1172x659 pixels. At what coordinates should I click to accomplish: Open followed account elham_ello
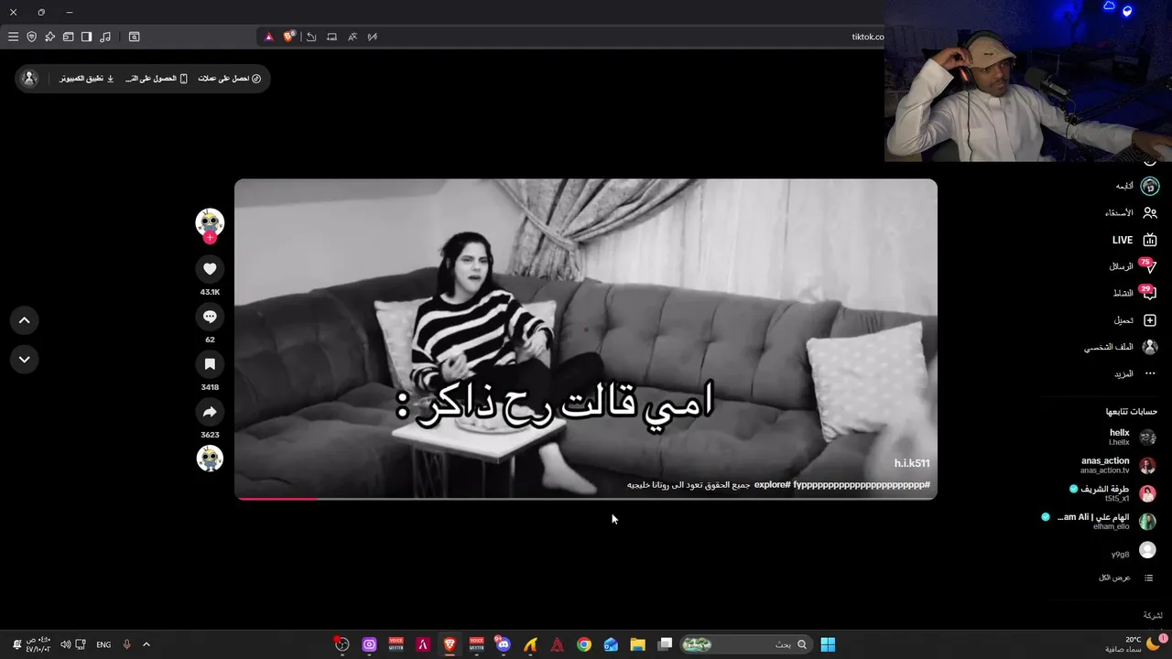(1099, 522)
